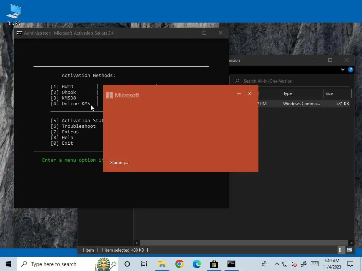Click the Type here to search box

68,264
